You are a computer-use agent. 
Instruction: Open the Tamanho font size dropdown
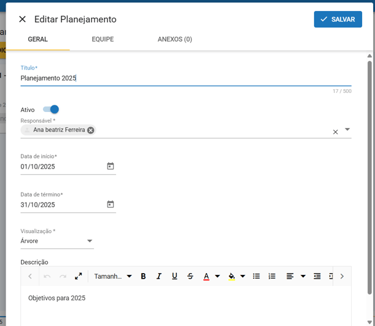click(x=113, y=276)
